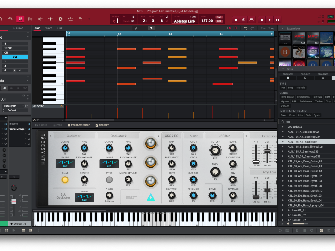335x251 pixels.
Task: Open the TubeSynth program dropdown
Action: (x=13, y=106)
